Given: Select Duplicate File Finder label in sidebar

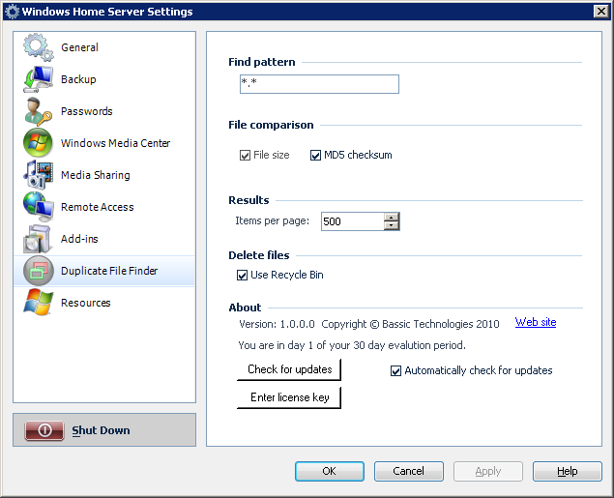Looking at the screenshot, I should 109,271.
